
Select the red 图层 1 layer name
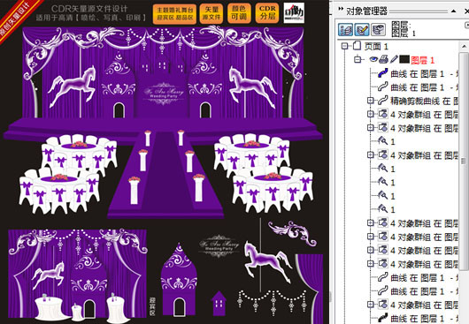click(x=423, y=60)
